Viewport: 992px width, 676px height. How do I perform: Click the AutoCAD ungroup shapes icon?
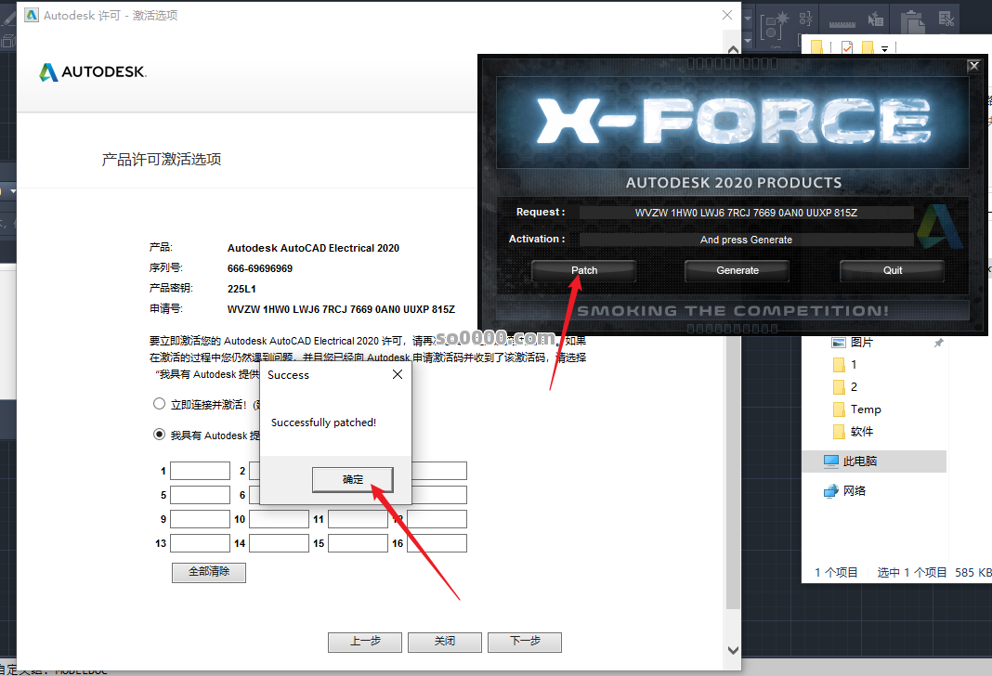[x=806, y=19]
